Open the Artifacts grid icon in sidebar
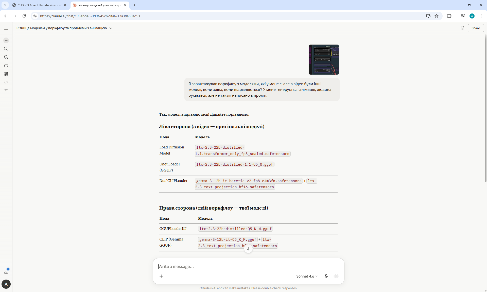Viewport: 487px width, 292px height. (x=6, y=74)
